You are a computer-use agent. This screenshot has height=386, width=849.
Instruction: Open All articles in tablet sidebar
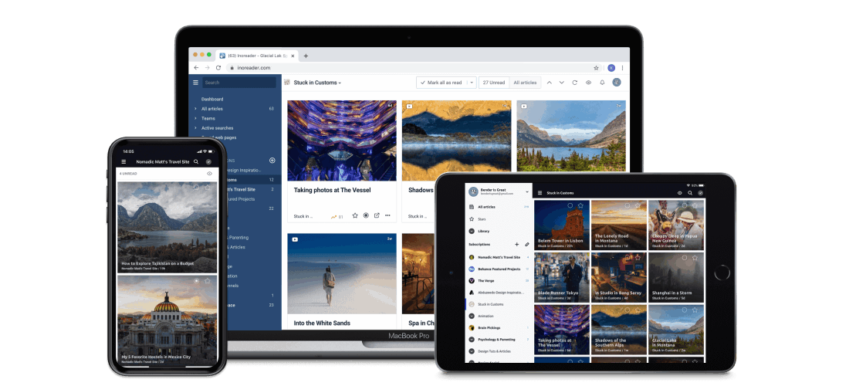tap(487, 207)
